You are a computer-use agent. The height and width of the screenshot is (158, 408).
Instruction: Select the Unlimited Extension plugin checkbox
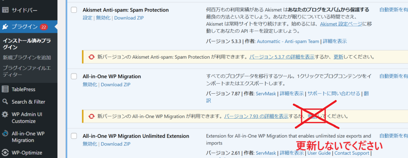coord(74,136)
